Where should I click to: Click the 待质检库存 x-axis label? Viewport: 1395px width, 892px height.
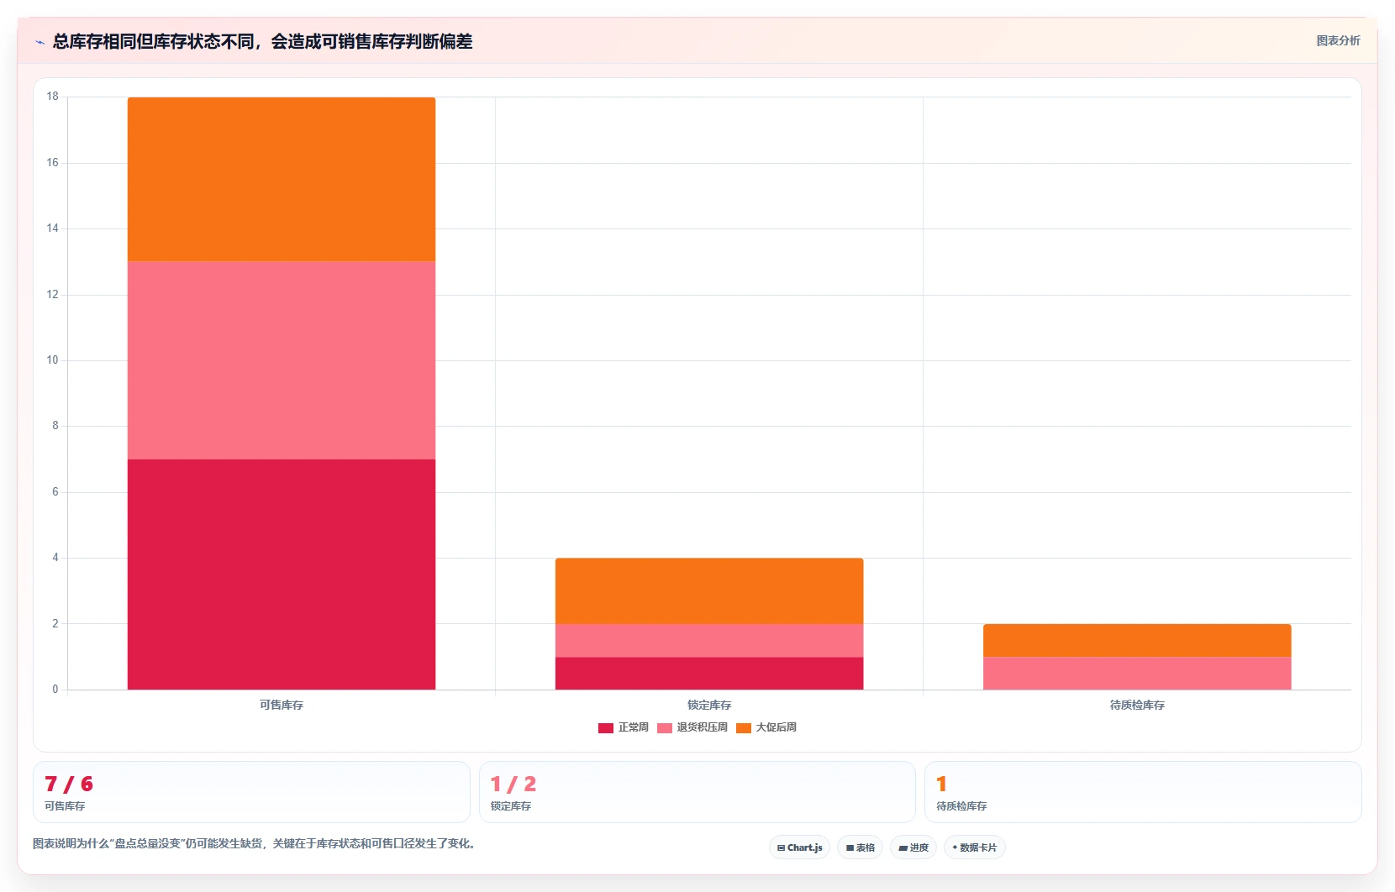1137,706
